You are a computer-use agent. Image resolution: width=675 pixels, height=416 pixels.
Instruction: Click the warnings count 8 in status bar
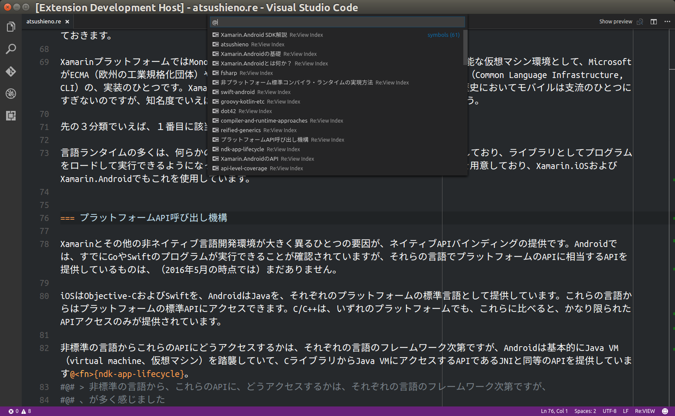[26, 411]
